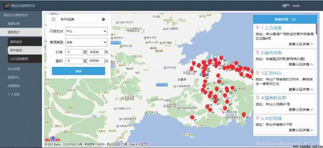Open result title 1.上方港景

271,28
